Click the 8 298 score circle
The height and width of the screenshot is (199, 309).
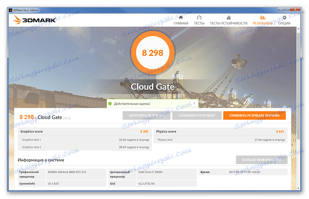point(153,53)
